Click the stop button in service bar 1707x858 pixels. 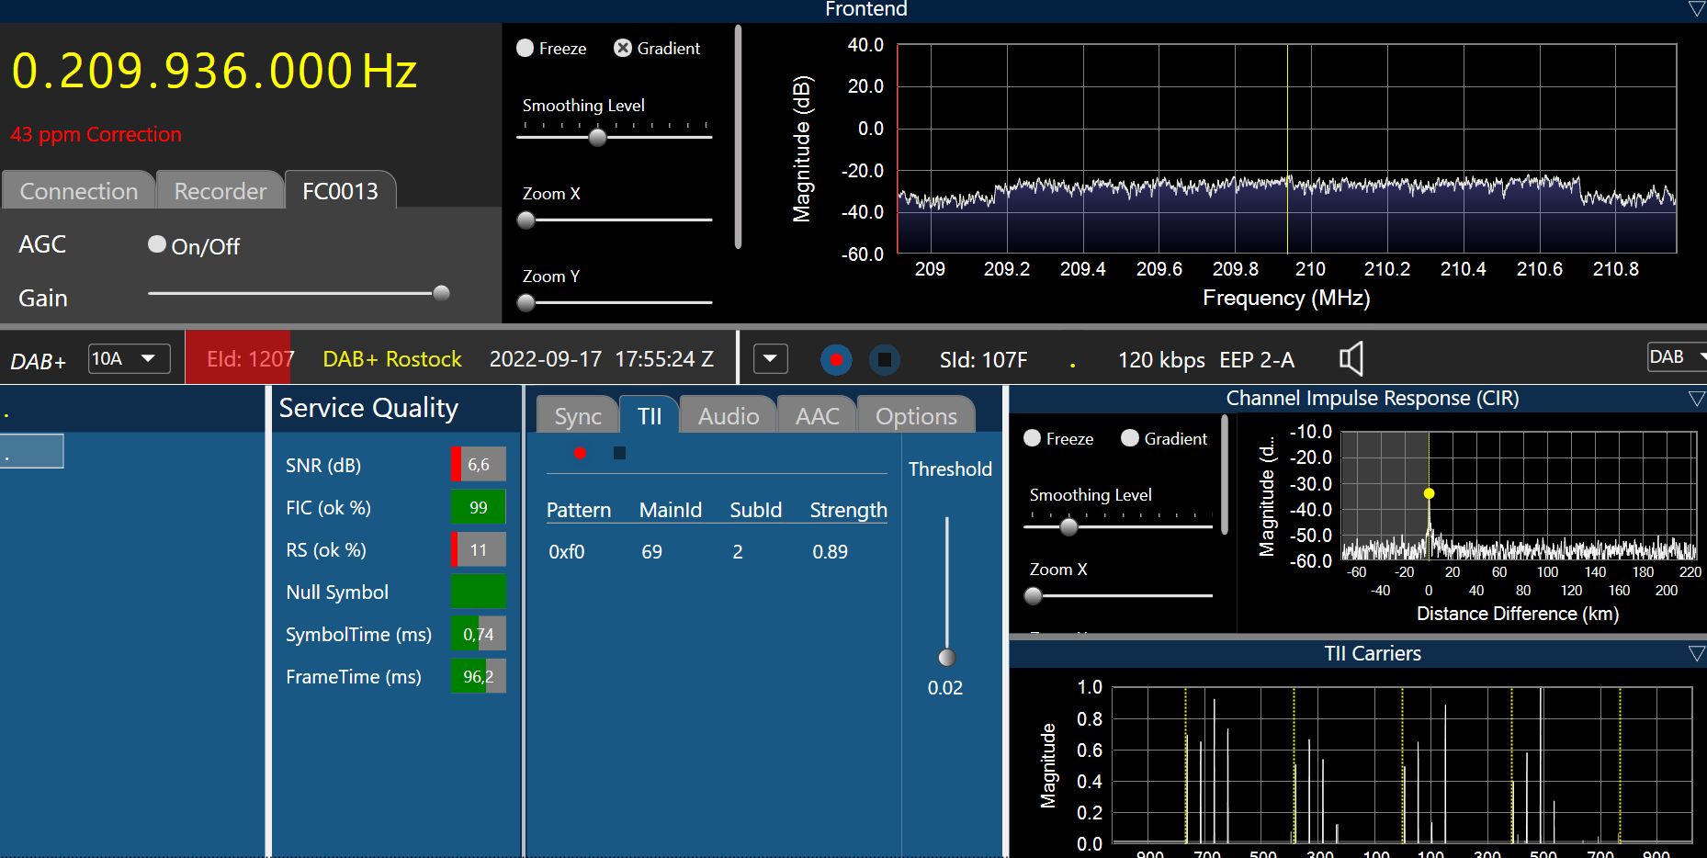(x=884, y=359)
